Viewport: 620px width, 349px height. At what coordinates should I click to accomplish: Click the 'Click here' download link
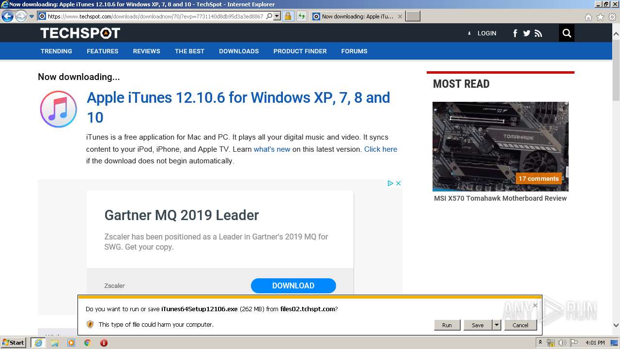(x=381, y=149)
